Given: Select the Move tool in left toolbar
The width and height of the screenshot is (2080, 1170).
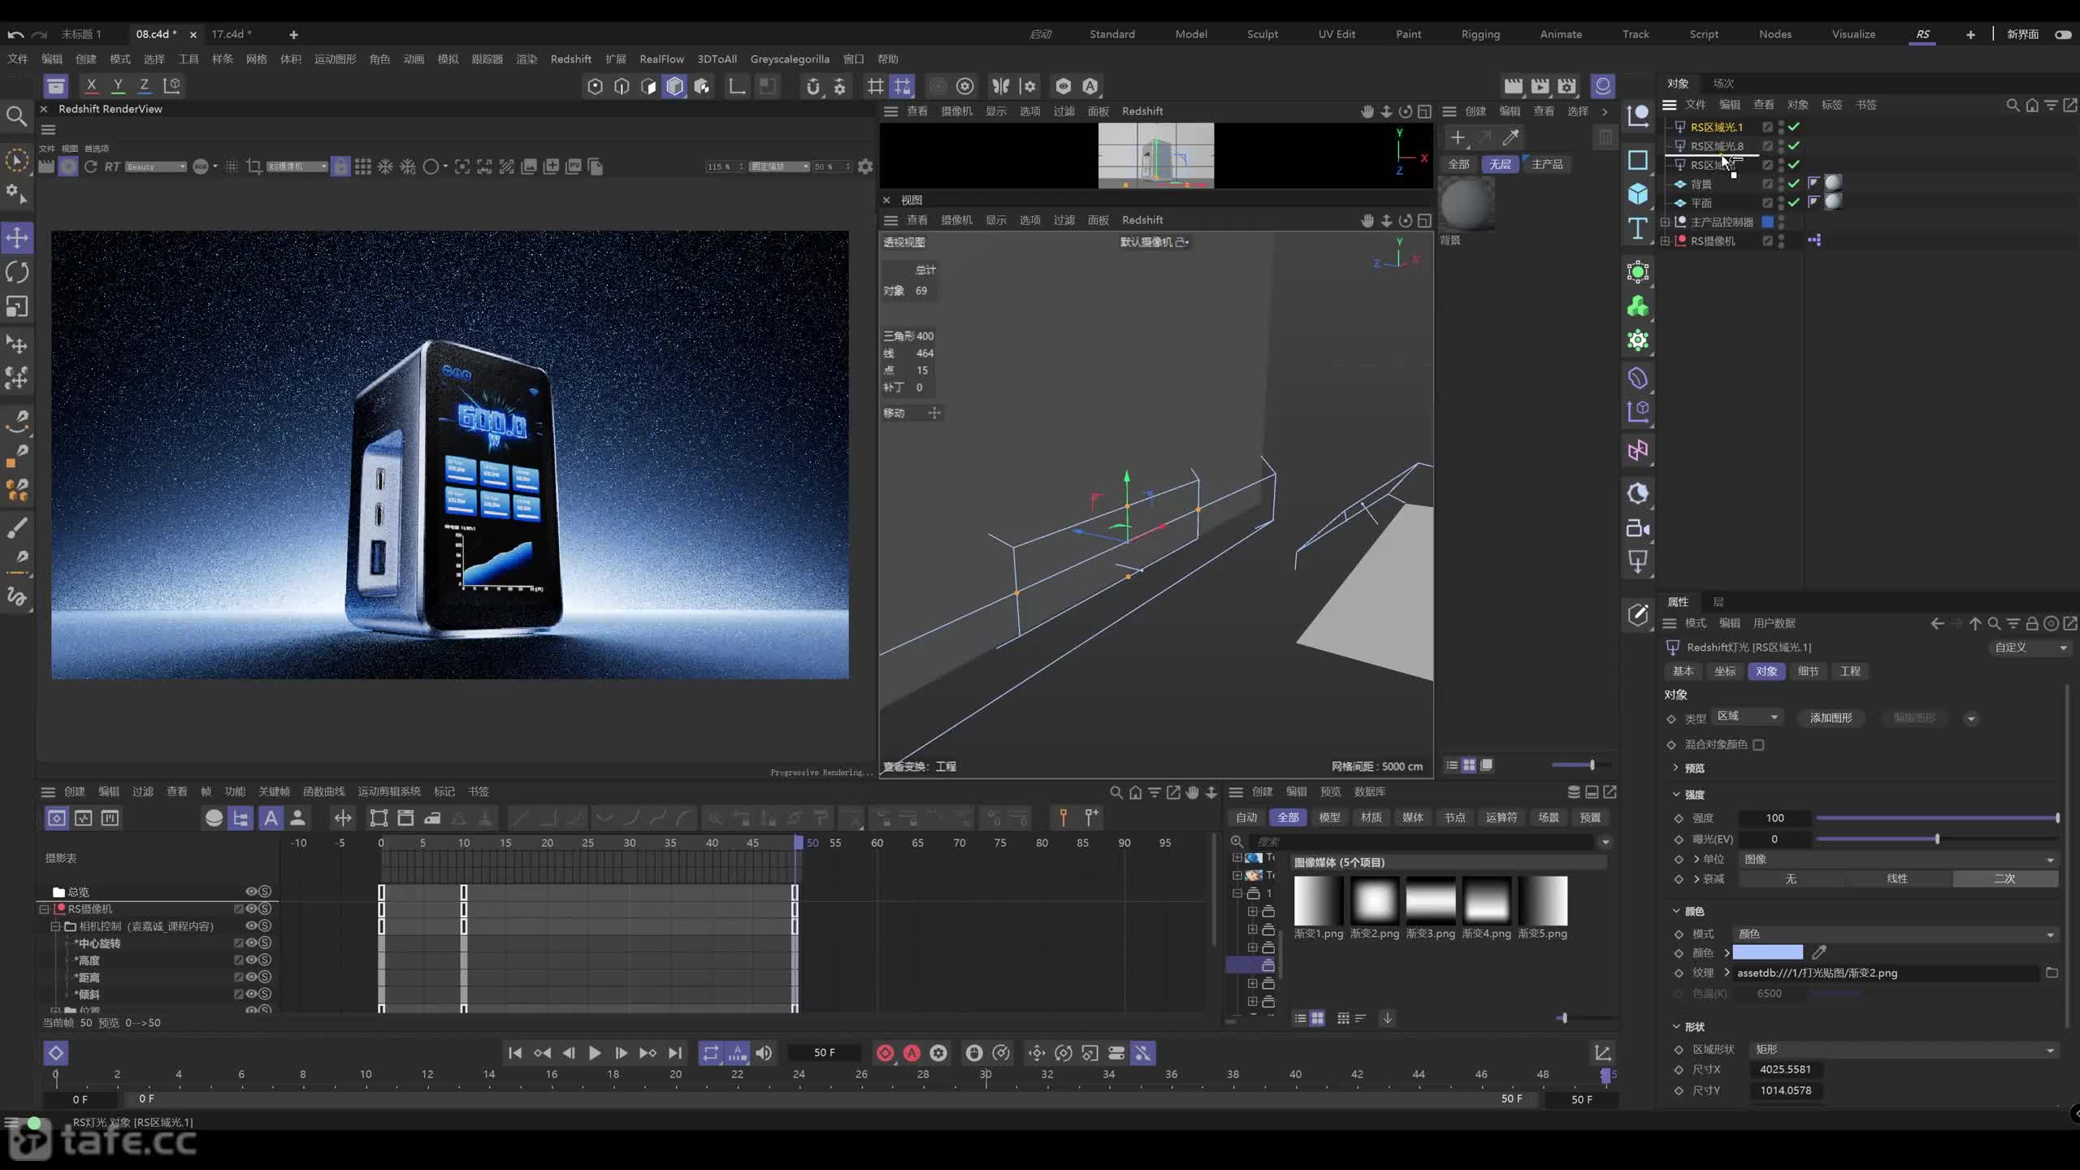Looking at the screenshot, I should 17,238.
